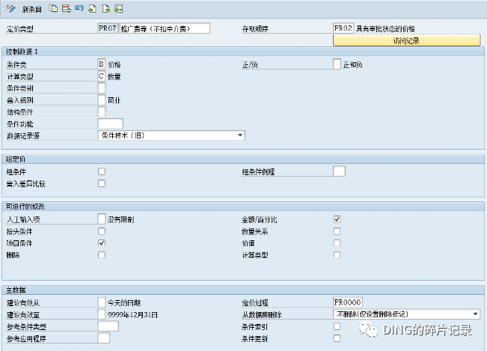Go to next entry icon
This screenshot has height=351, width=487.
click(106, 9)
